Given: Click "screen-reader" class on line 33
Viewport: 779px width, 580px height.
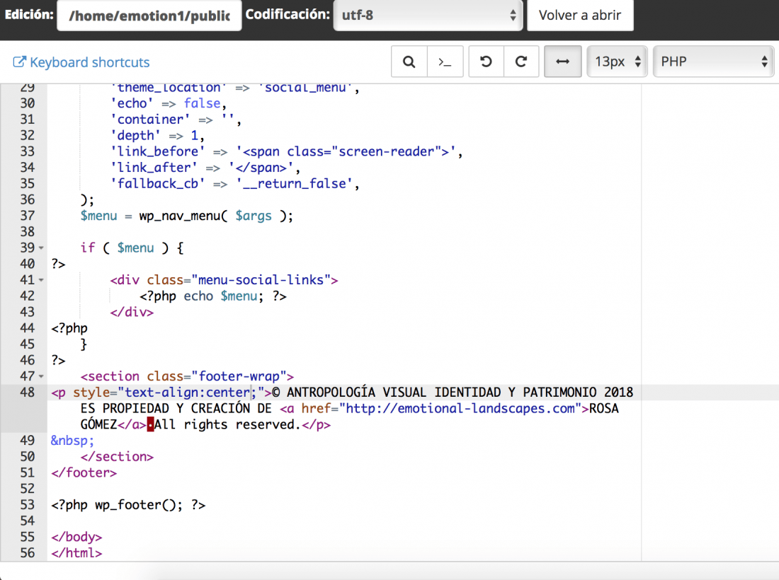Looking at the screenshot, I should pos(387,151).
